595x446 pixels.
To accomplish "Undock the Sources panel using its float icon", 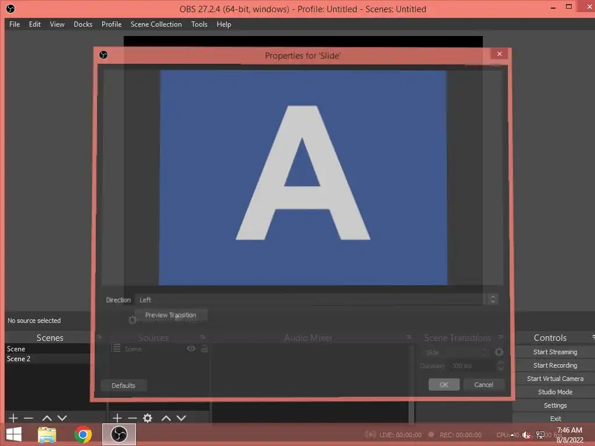I will [x=203, y=337].
